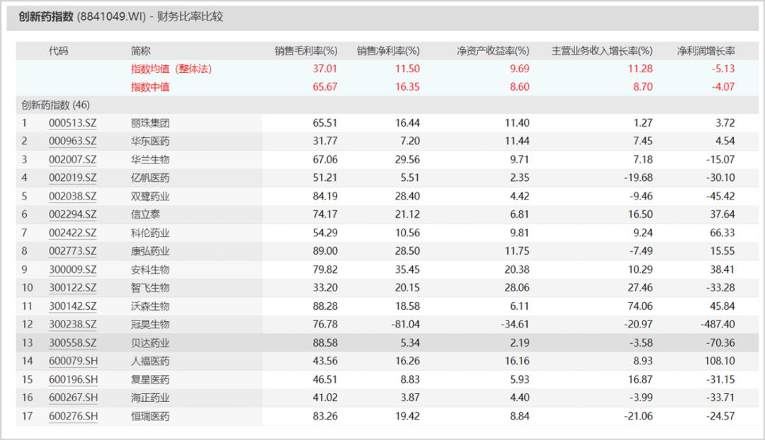
Task: Select company name 沃森生物
Action: pos(150,306)
